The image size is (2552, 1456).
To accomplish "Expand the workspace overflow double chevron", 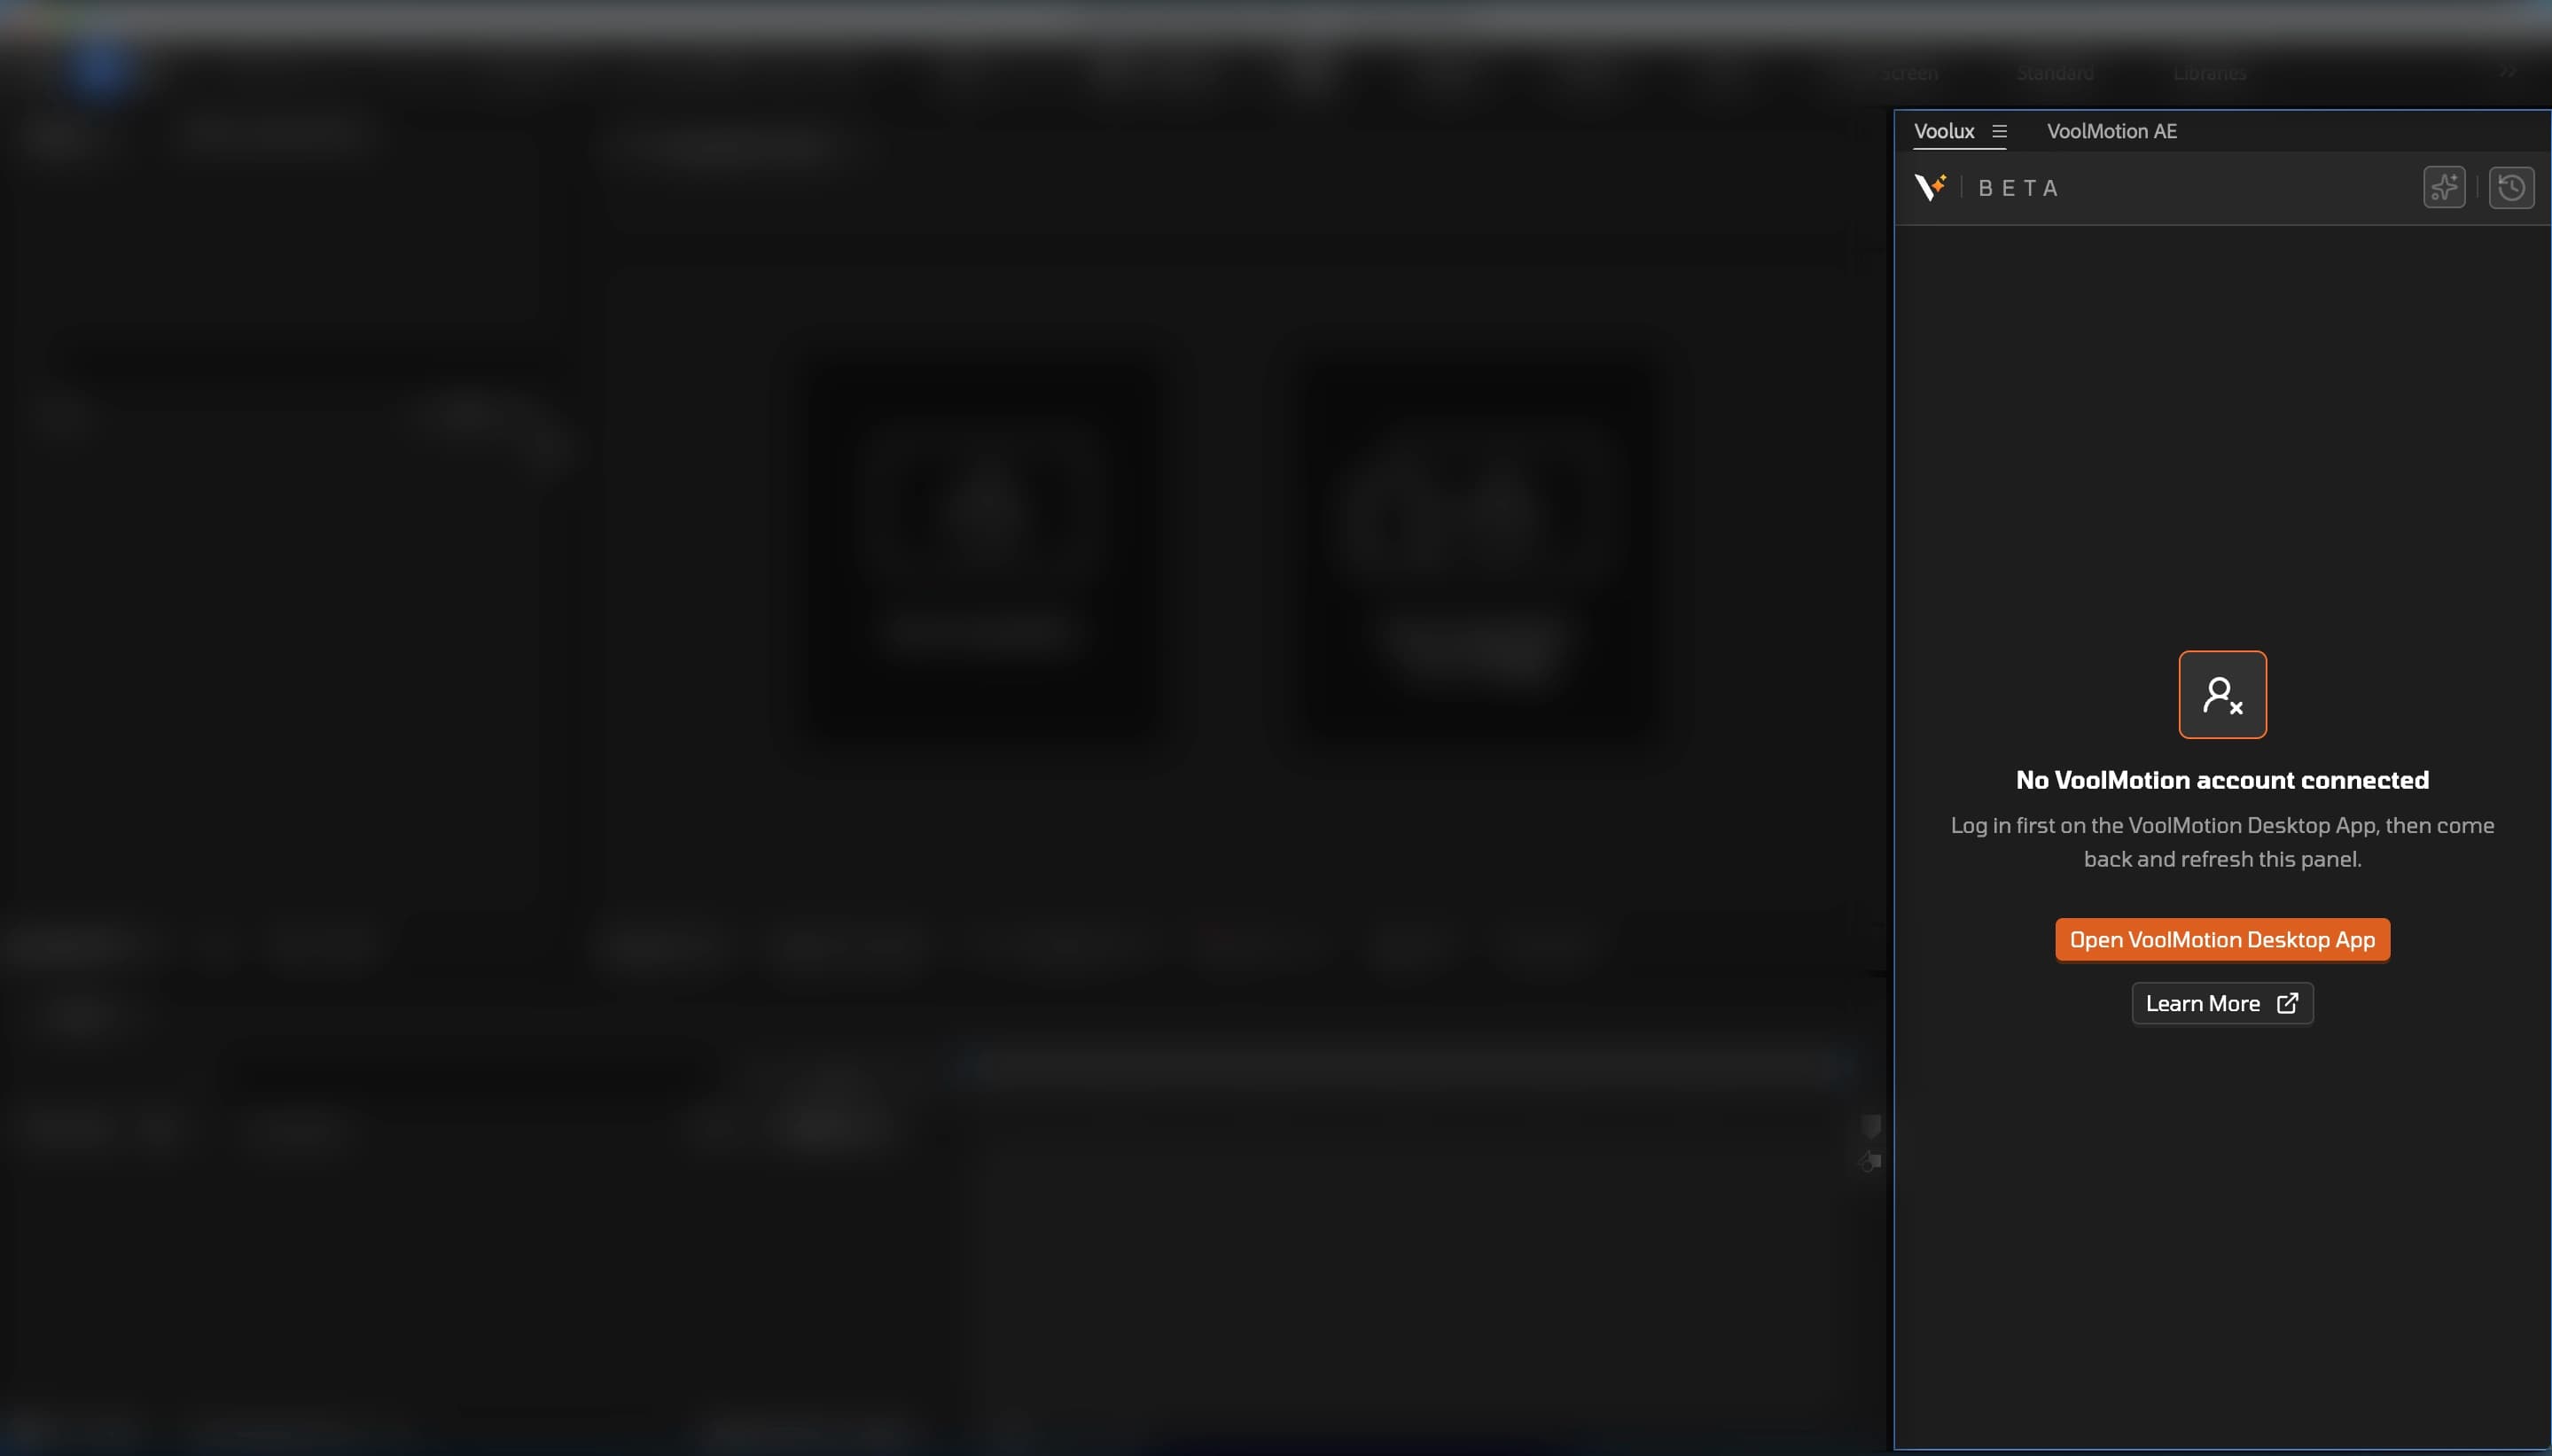I will coord(2507,72).
